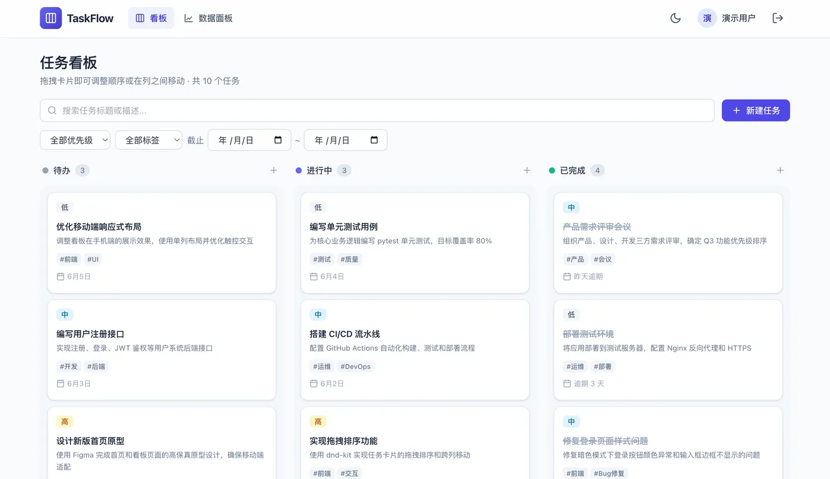Switch to the 看板 tab

tap(151, 18)
